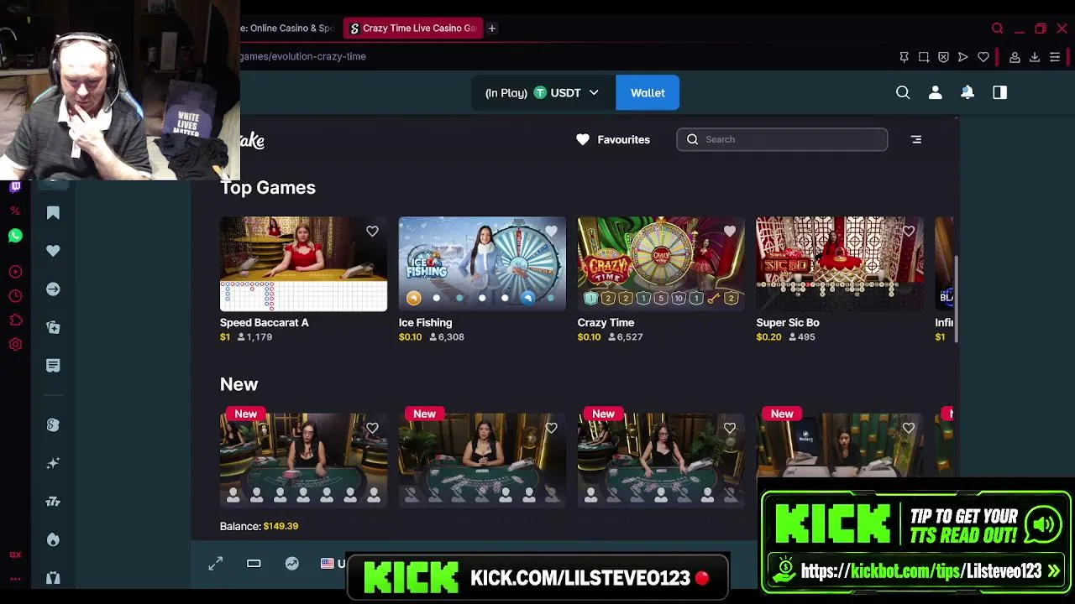
Task: Open the user account profile icon
Action: [935, 93]
